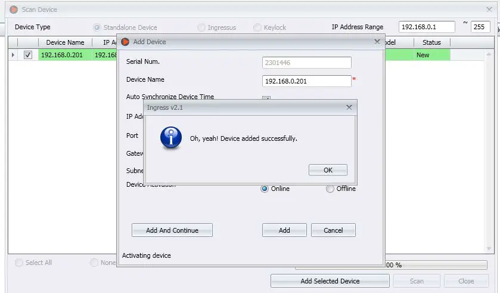500x293 pixels.
Task: Click the Device Name input field
Action: pyautogui.click(x=307, y=81)
